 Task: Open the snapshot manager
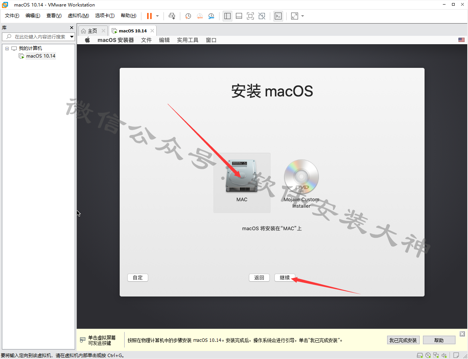click(211, 16)
